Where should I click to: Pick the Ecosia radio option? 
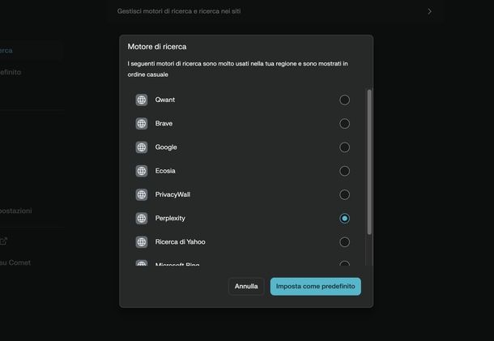[x=345, y=171]
